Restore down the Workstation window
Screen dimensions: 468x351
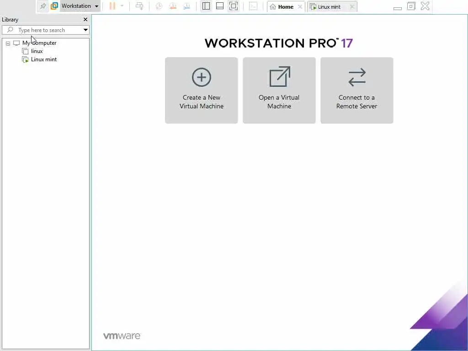[x=411, y=6]
